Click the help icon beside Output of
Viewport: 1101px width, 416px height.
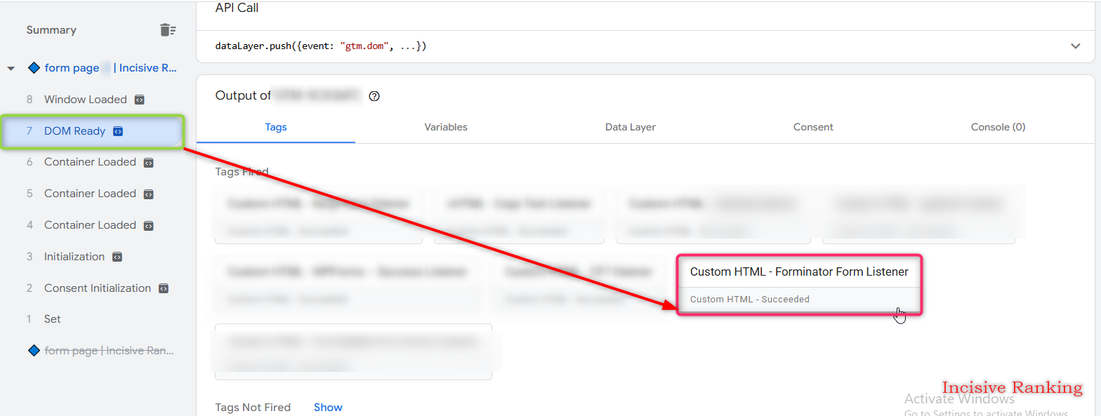pos(374,97)
